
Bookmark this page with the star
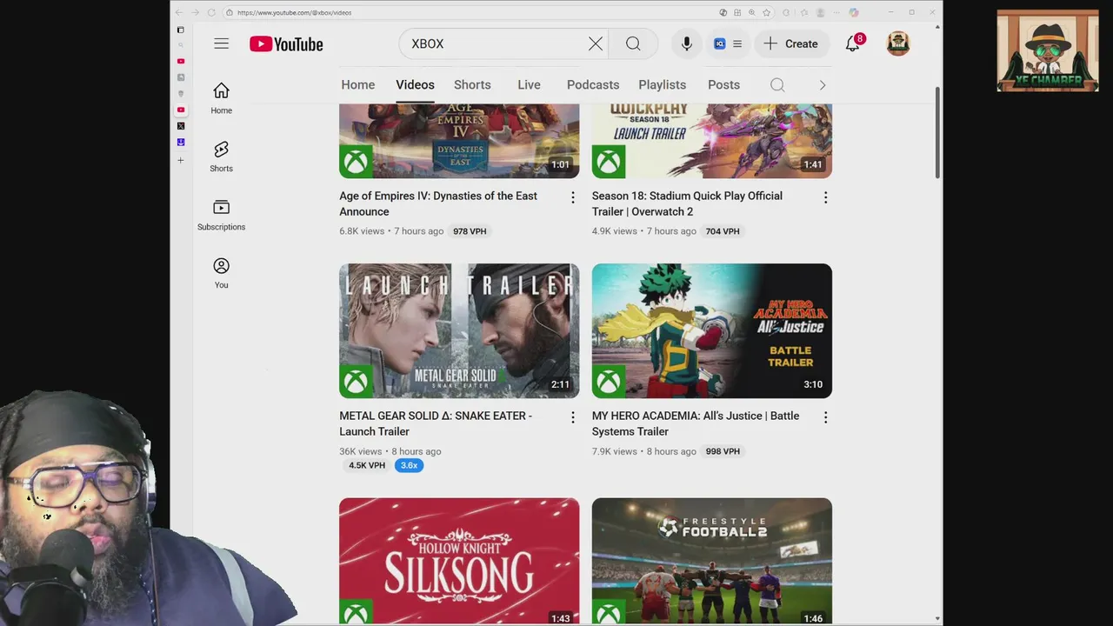coord(766,12)
